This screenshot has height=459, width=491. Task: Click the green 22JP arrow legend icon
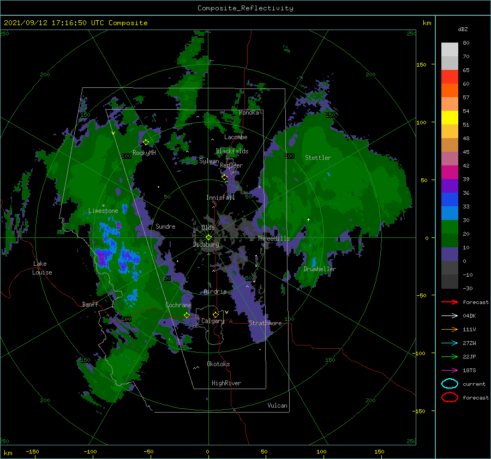[450, 356]
